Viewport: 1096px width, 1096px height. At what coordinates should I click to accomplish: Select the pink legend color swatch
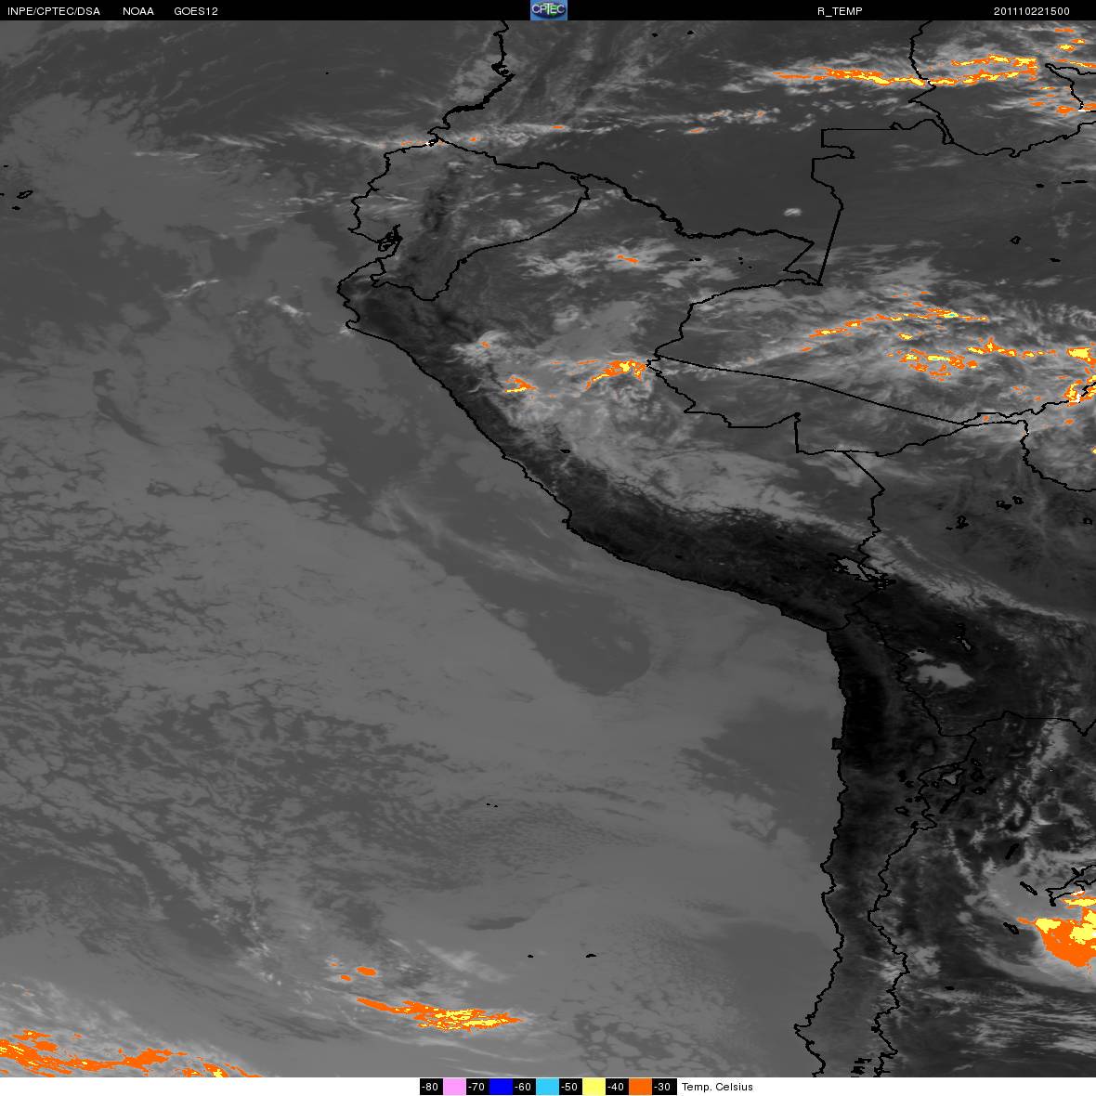tap(454, 1087)
